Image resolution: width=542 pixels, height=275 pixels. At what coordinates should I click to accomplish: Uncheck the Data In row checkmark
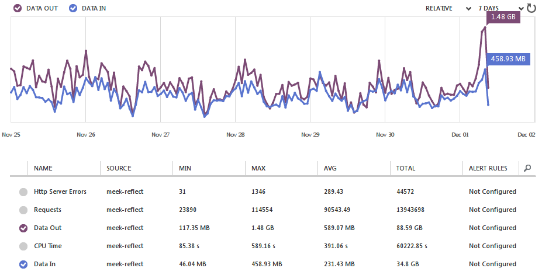(23, 264)
